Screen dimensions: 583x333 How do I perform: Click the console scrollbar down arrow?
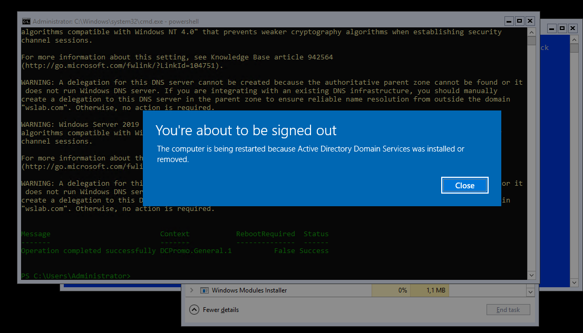point(531,275)
